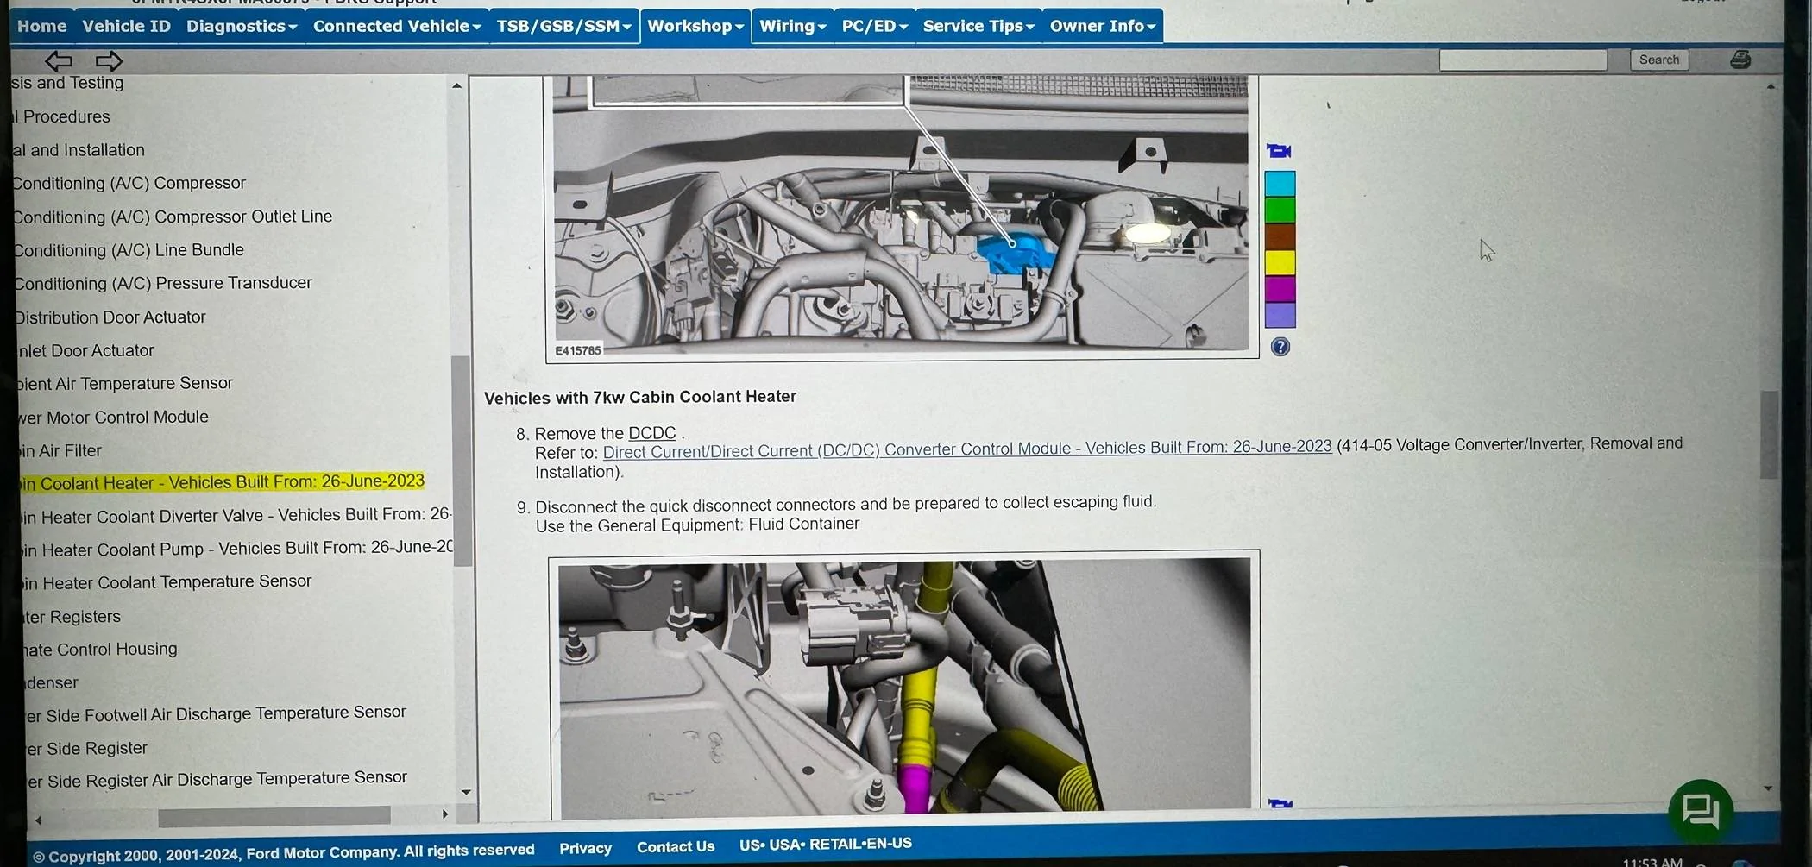1812x867 pixels.
Task: Expand the TSB/GSB/SSM dropdown menu
Action: [x=563, y=26]
